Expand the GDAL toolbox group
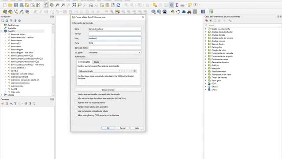The height and width of the screenshot is (159, 282). point(206,83)
